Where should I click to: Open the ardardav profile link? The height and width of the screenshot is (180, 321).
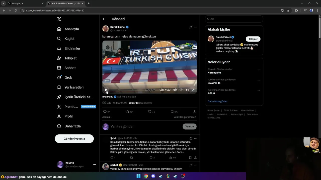(108, 96)
